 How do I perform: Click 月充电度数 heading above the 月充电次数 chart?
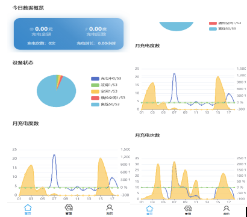point(148,46)
